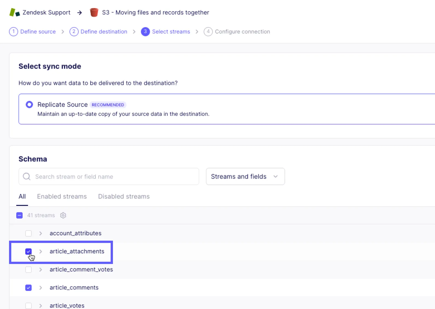
Task: Expand the account_attributes stream
Action: (x=41, y=233)
